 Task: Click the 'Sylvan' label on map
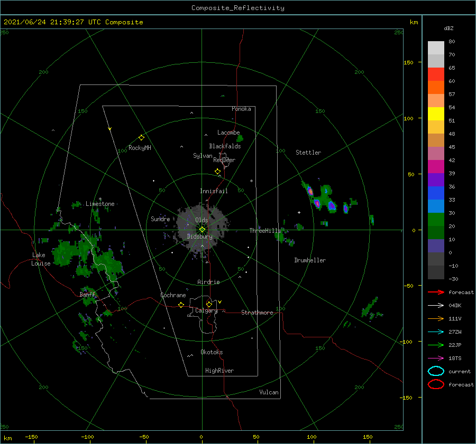pos(203,156)
